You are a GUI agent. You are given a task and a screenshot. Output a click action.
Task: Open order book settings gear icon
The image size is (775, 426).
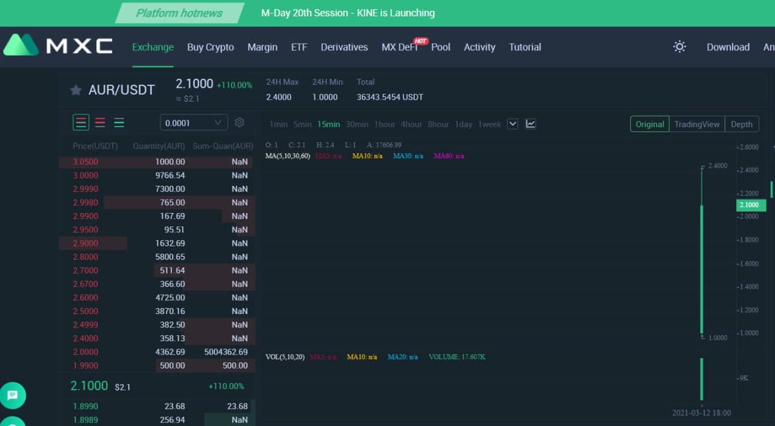tap(240, 123)
